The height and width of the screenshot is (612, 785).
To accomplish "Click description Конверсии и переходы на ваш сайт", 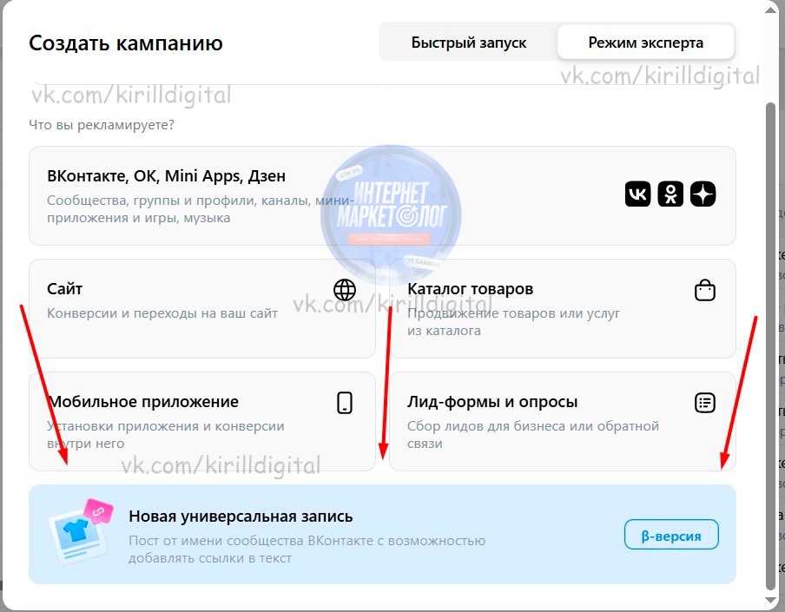I will coord(162,313).
